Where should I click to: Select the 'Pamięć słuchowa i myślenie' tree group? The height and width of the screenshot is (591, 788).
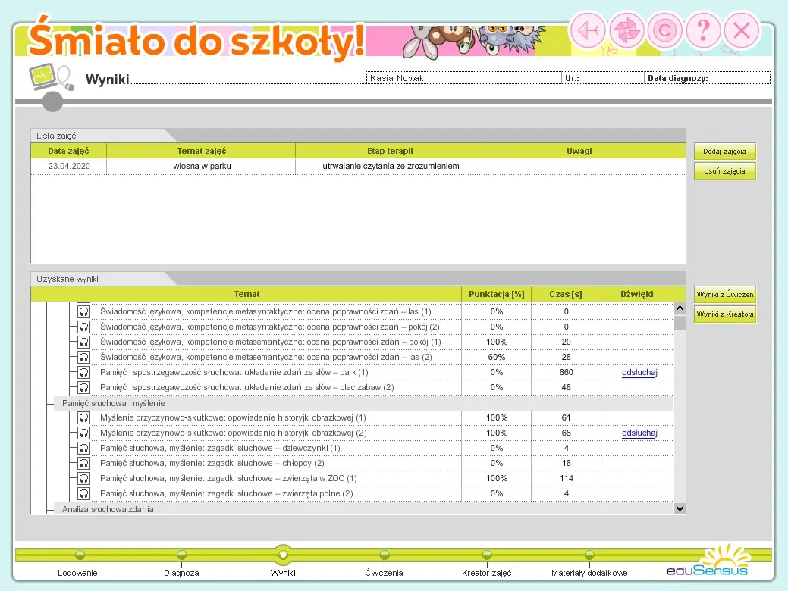(x=114, y=403)
